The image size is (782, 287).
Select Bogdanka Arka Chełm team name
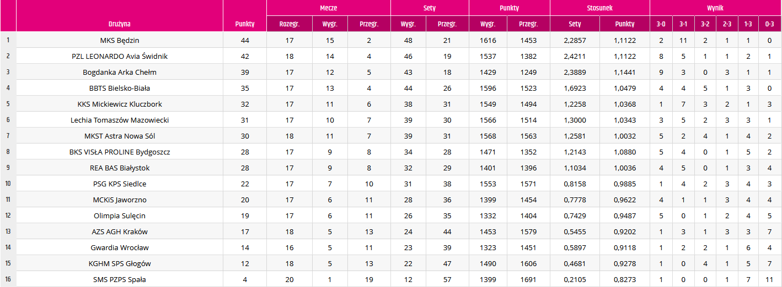[120, 72]
